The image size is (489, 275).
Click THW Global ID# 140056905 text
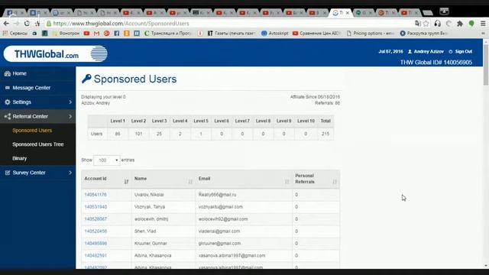(x=436, y=63)
